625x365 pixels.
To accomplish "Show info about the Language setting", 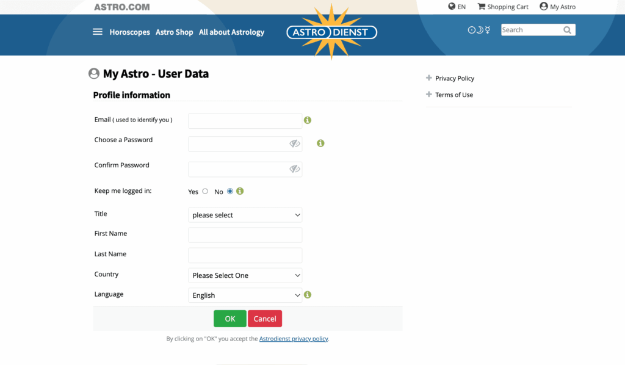I will tap(308, 294).
